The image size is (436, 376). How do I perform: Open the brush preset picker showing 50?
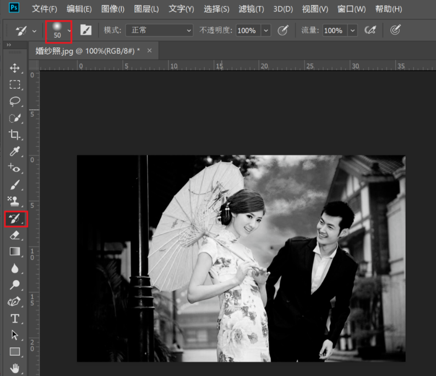58,31
